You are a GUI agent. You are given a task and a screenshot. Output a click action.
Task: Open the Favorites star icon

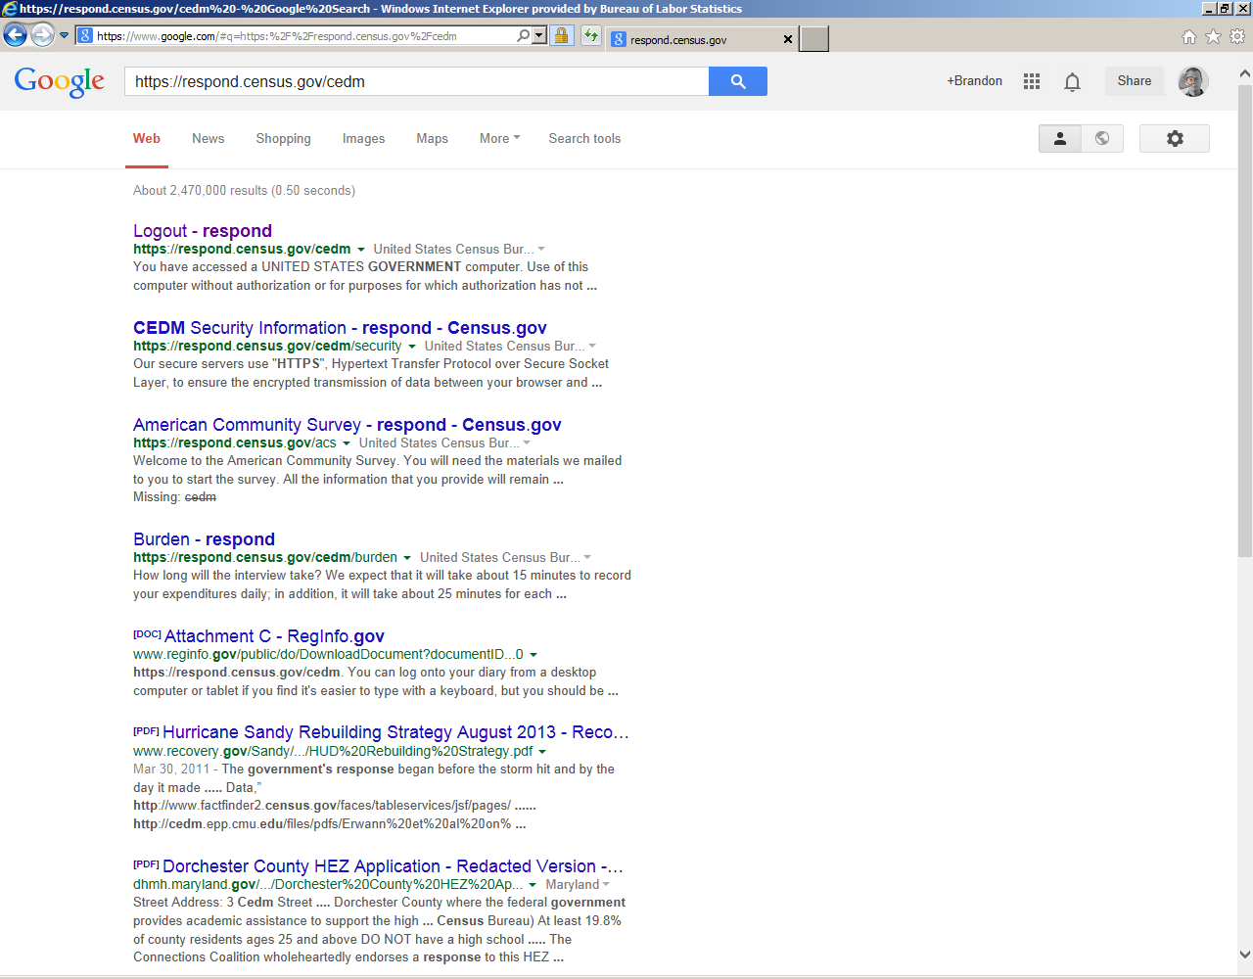(1213, 36)
